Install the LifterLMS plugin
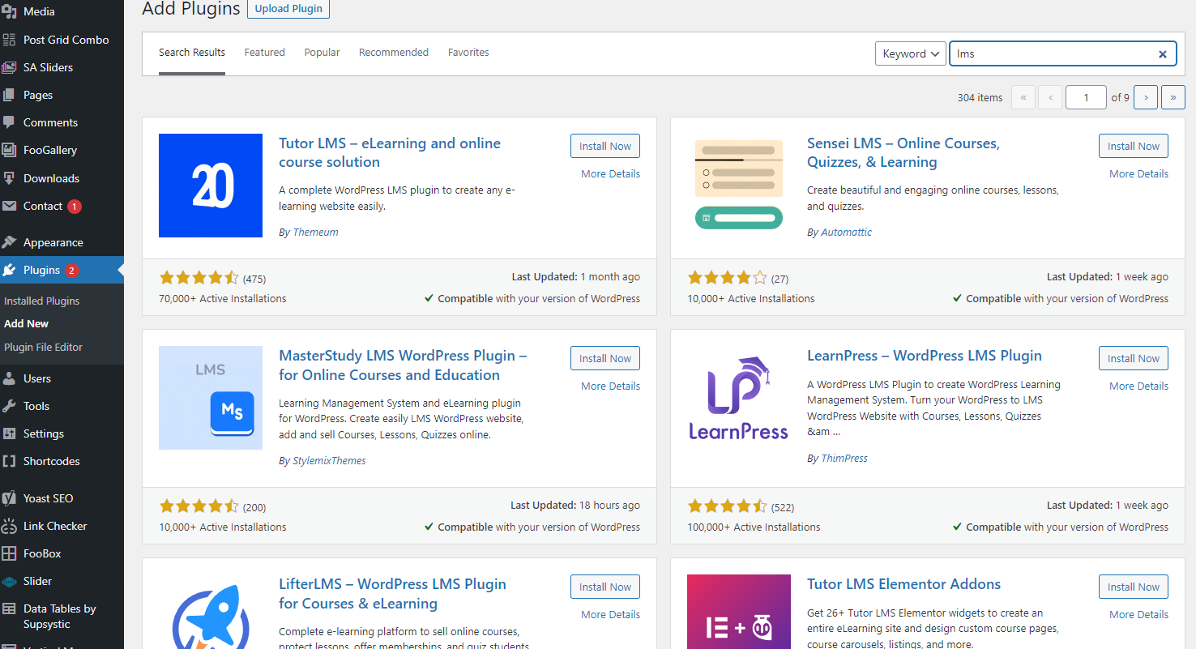Image resolution: width=1196 pixels, height=649 pixels. pos(605,587)
